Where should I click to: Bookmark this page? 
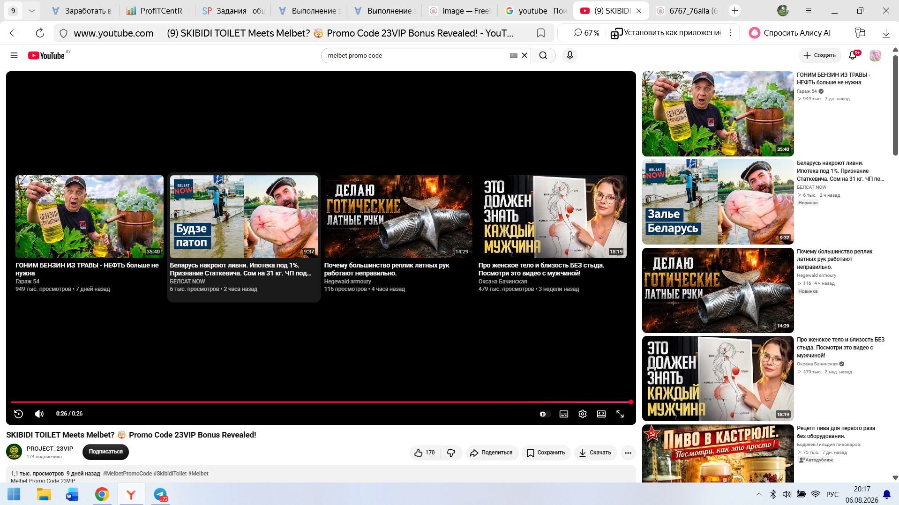[541, 33]
